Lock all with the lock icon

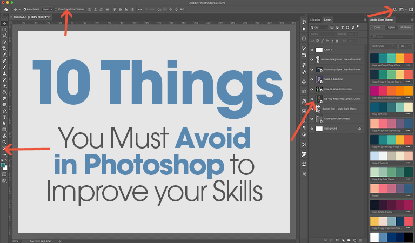click(x=337, y=41)
